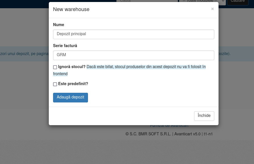This screenshot has width=254, height=164.
Task: Click the dark Căutare search button
Action: pyautogui.click(x=238, y=1)
